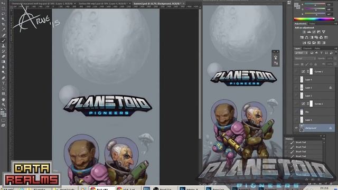Select the Clone Stamp tool
Viewport: 338px width, 190px height.
[x=3, y=46]
